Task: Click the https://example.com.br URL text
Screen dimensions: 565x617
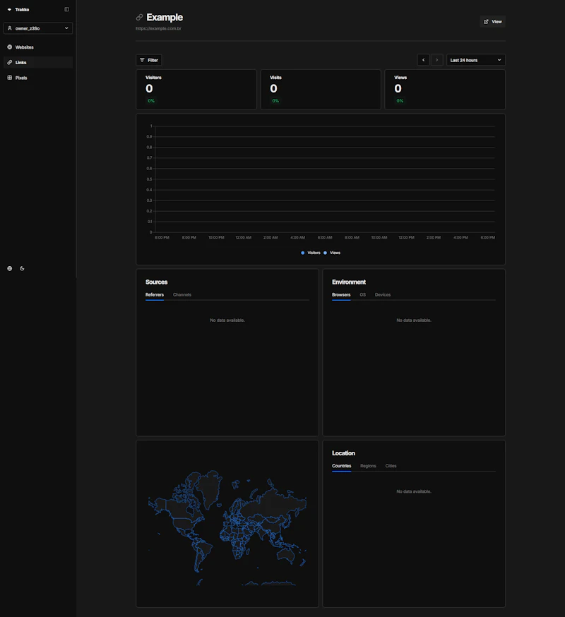Action: tap(158, 28)
